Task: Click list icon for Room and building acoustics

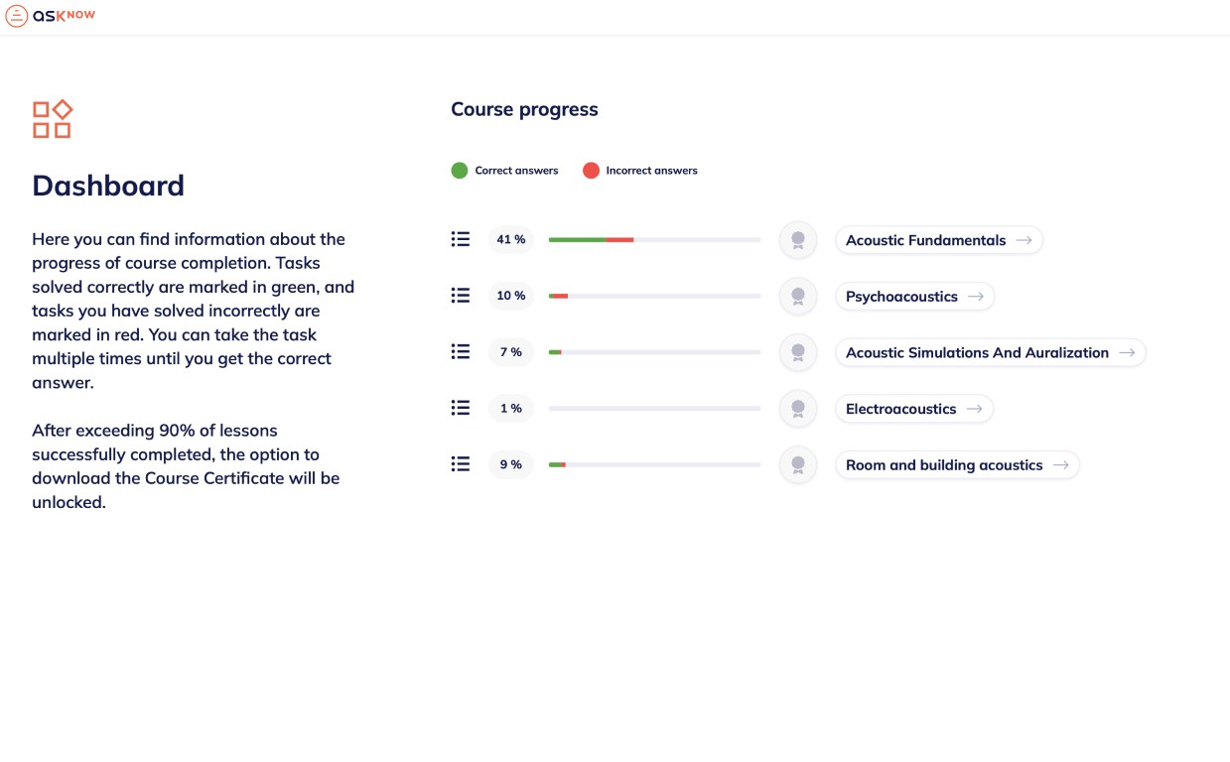Action: click(460, 464)
